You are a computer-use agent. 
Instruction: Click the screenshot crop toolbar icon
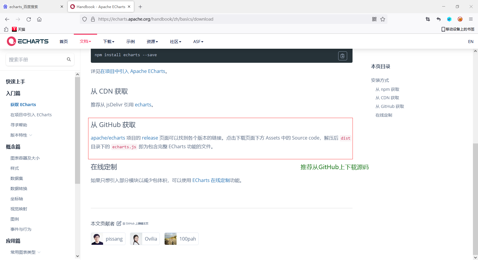coord(428,19)
